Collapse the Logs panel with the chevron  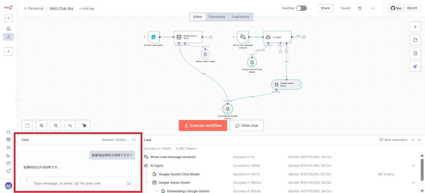(420, 140)
